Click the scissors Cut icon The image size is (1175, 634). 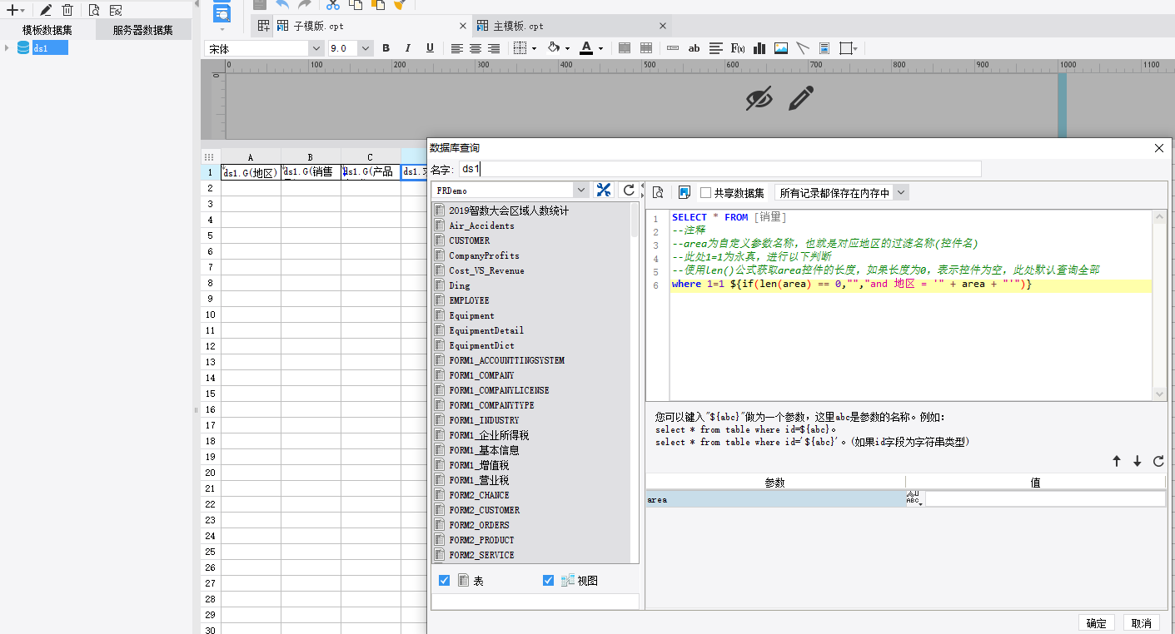[333, 4]
